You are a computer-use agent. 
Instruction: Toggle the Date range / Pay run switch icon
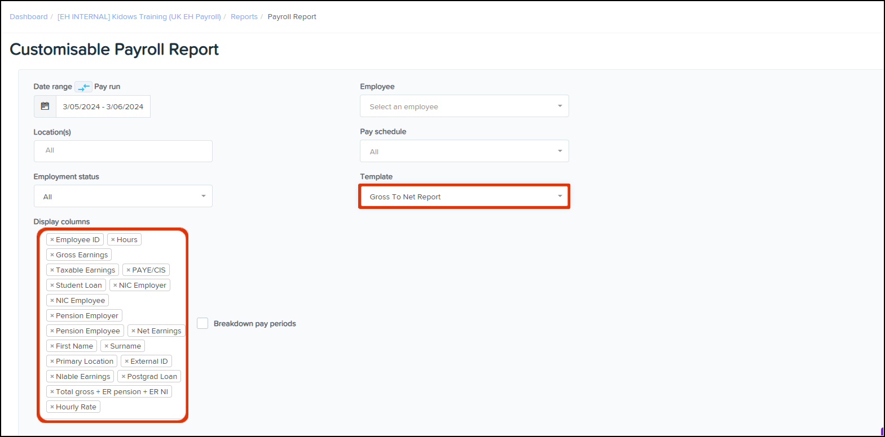coord(83,87)
